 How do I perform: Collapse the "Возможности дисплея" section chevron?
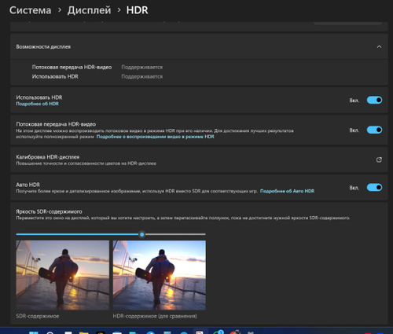pyautogui.click(x=379, y=47)
